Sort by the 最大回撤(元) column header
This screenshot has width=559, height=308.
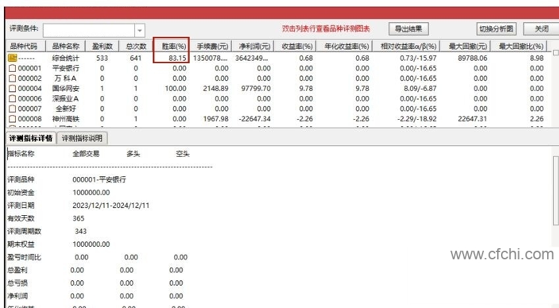click(466, 46)
